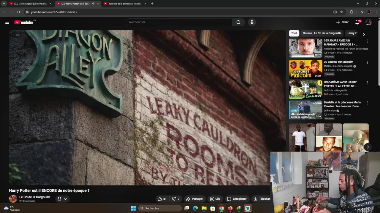Screen dimensions: 380x213
Task: Open the weather widget 8°C Nuageux
Action: pos(12,208)
